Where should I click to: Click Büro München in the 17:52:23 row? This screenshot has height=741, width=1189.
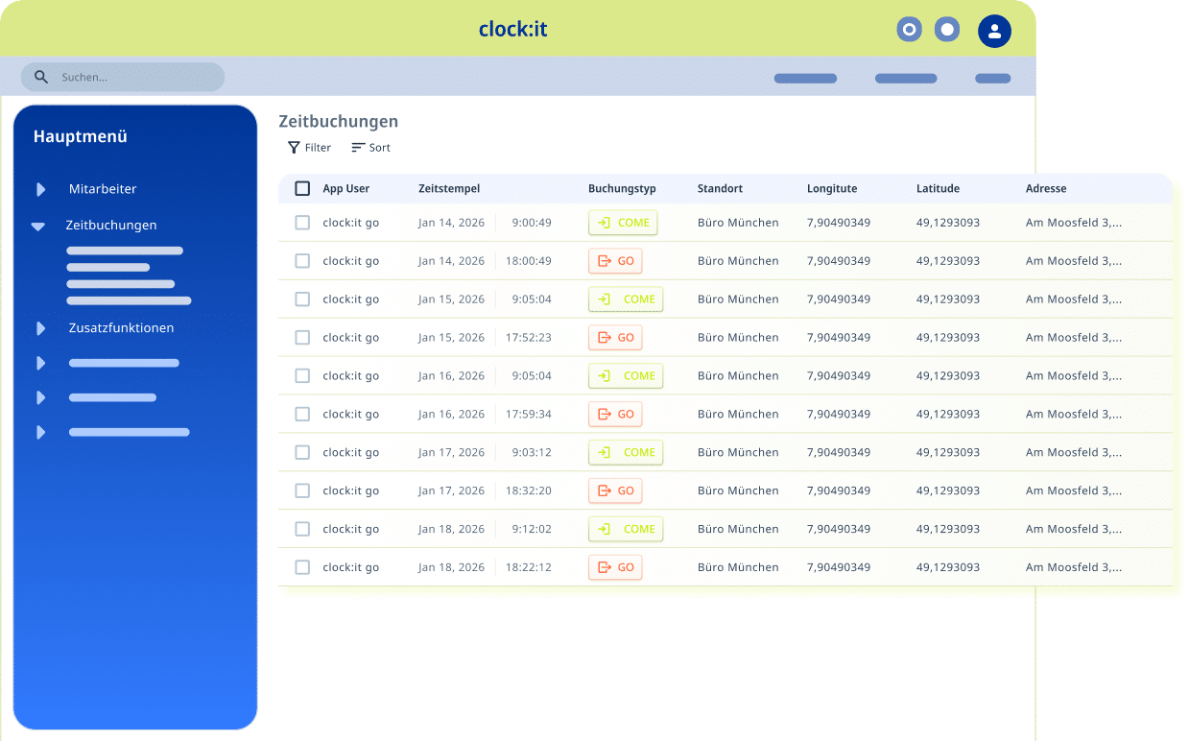pyautogui.click(x=738, y=338)
